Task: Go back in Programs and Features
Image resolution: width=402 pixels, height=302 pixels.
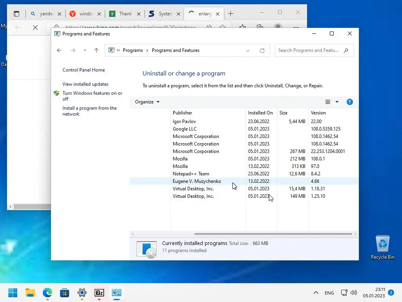Action: point(59,50)
